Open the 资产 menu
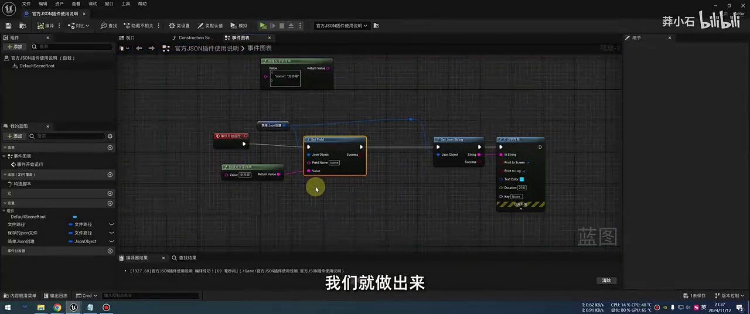The image size is (750, 314). click(x=59, y=4)
